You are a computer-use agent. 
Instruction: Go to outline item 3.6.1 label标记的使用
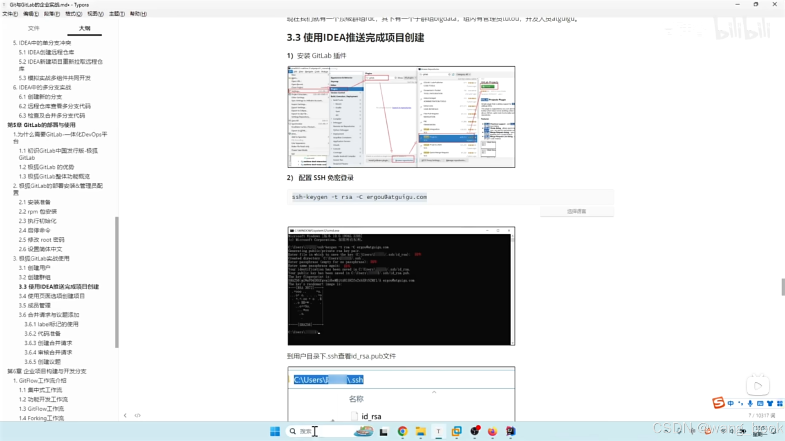coord(51,324)
